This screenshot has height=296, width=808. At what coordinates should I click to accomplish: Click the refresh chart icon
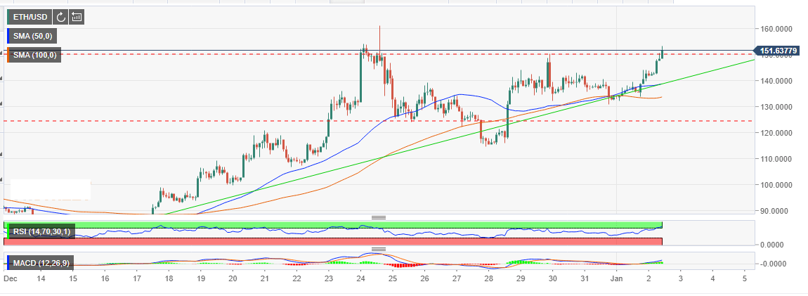(61, 16)
